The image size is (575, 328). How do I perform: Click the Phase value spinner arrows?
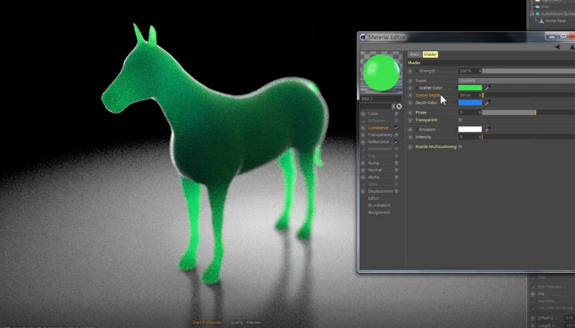click(x=479, y=112)
